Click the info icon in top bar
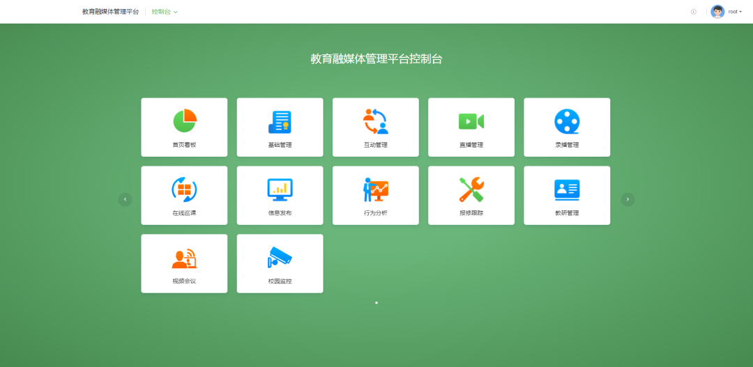Viewport: 753px width, 367px height. point(693,12)
